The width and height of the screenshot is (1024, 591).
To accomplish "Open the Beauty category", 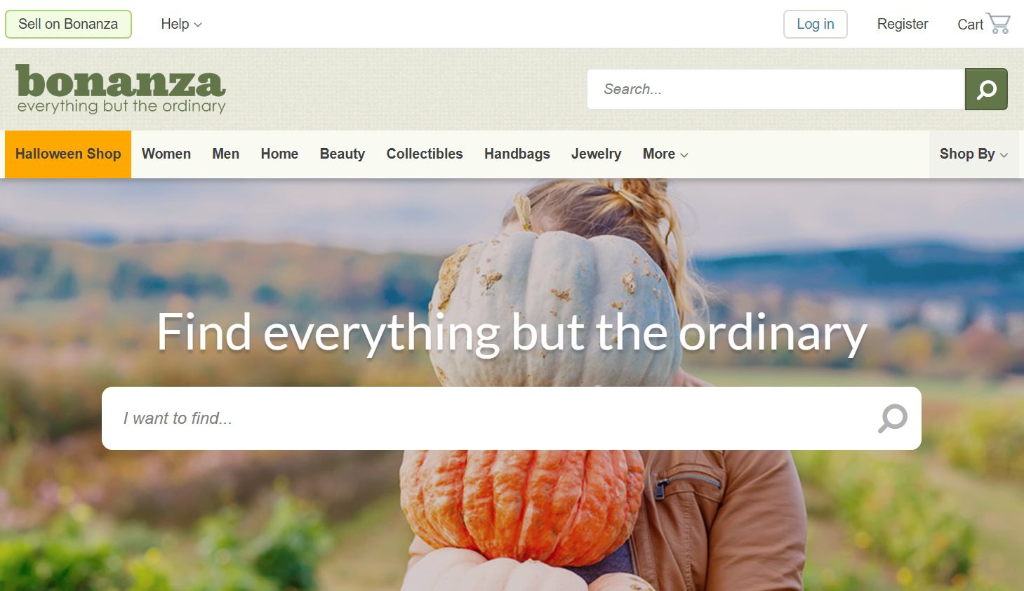I will point(343,154).
